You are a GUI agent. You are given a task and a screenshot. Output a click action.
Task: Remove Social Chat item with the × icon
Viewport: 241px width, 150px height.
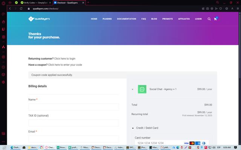pos(133,89)
